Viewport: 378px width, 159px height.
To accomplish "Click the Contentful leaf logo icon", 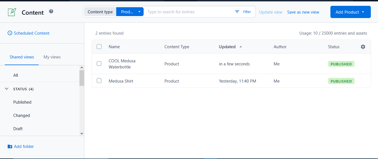I will click(x=12, y=12).
